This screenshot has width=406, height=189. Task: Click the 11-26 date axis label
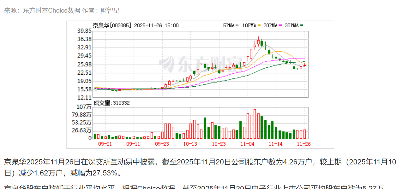303,144
